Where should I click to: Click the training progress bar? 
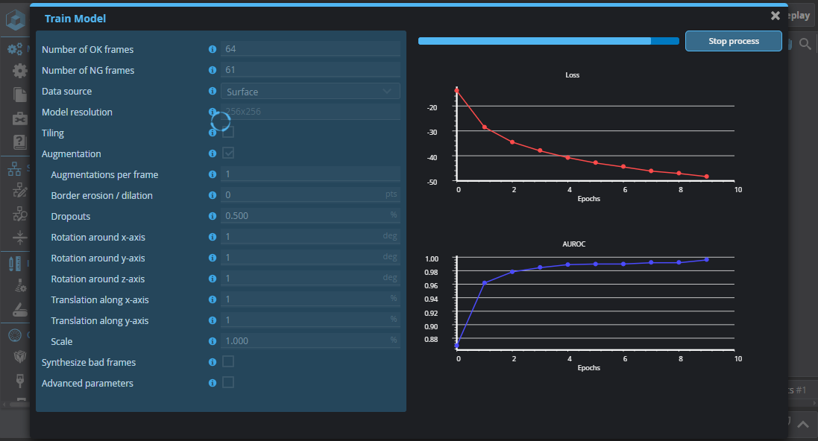pos(548,41)
